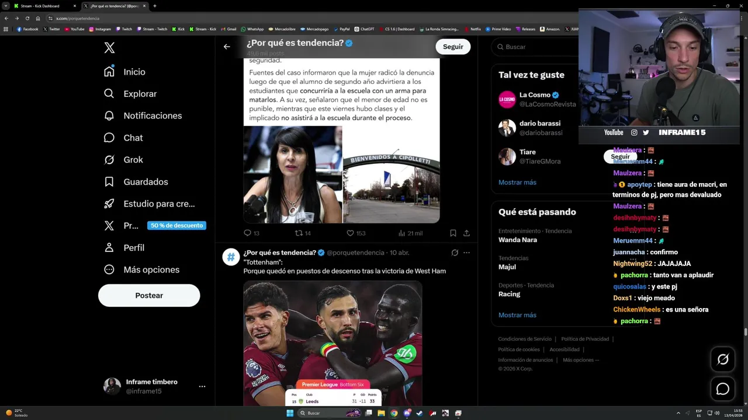Image resolution: width=748 pixels, height=420 pixels.
Task: Open Chat in the sidebar
Action: (x=123, y=138)
